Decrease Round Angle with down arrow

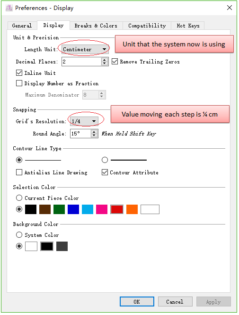point(94,135)
